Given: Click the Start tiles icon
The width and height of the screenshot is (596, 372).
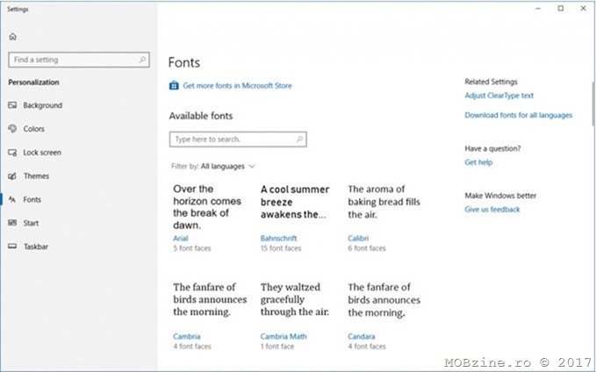Looking at the screenshot, I should point(12,223).
